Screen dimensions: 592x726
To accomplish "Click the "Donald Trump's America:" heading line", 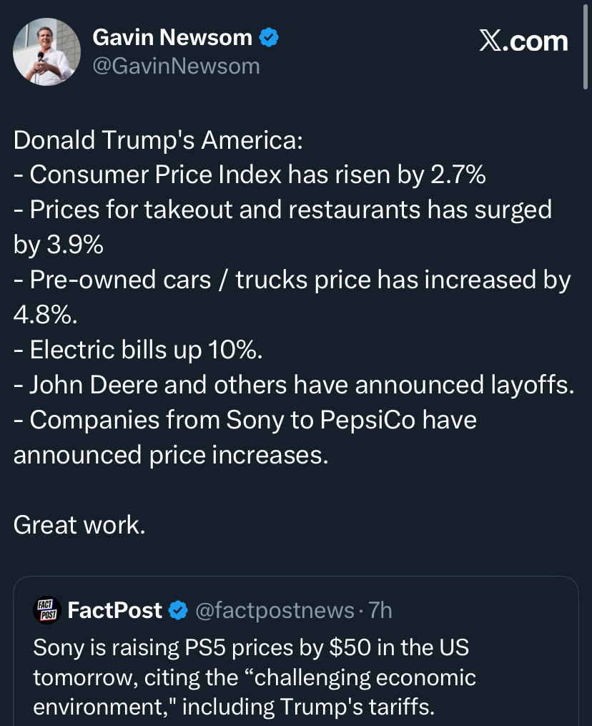I will point(158,140).
